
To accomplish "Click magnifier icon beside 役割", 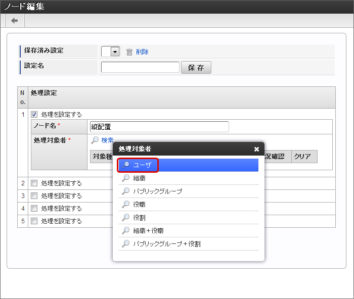I will tap(125, 218).
